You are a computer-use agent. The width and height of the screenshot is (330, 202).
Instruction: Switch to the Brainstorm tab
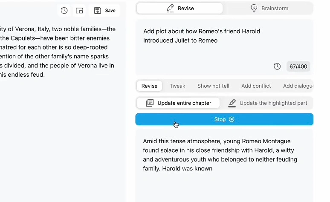point(269,8)
